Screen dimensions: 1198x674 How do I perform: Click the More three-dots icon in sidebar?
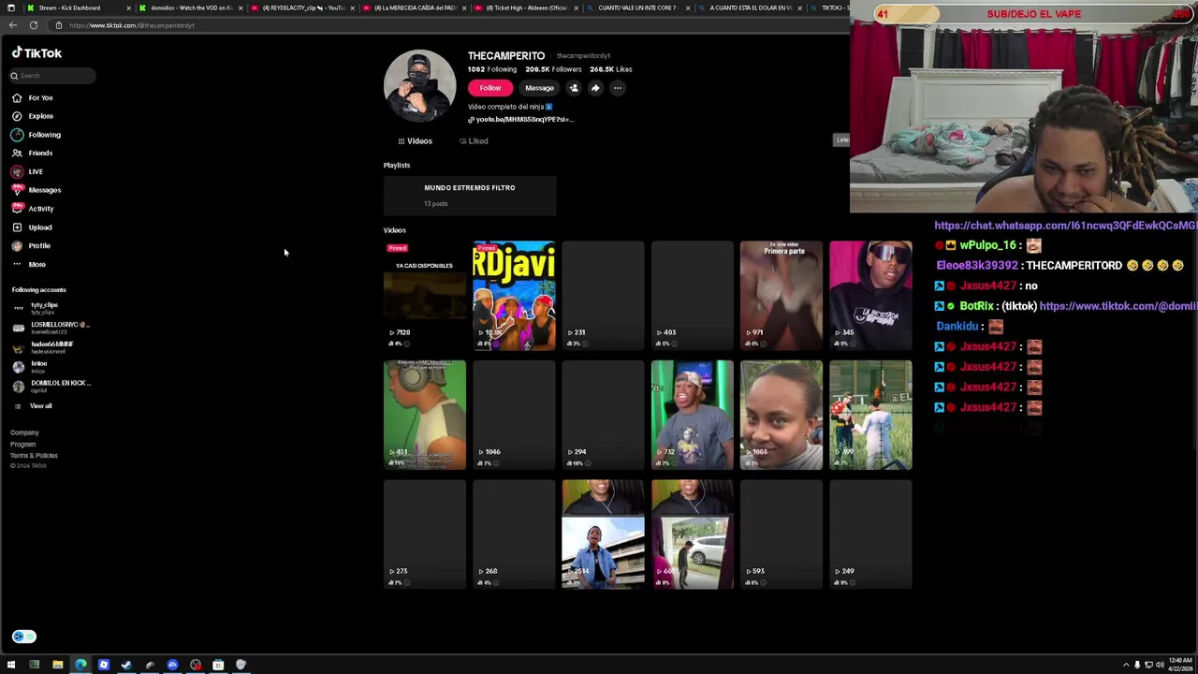pyautogui.click(x=17, y=264)
